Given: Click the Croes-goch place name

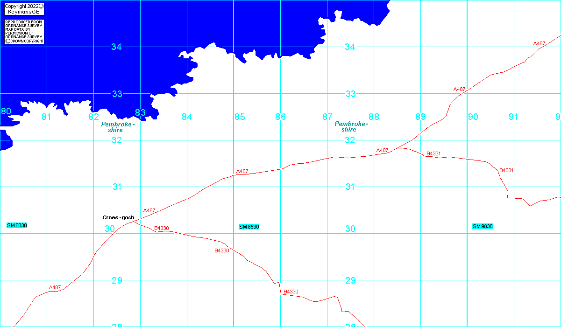Looking at the screenshot, I should 118,217.
